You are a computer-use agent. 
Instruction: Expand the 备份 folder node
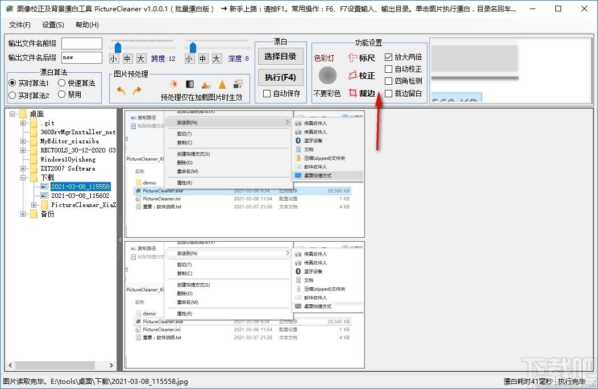click(23, 214)
